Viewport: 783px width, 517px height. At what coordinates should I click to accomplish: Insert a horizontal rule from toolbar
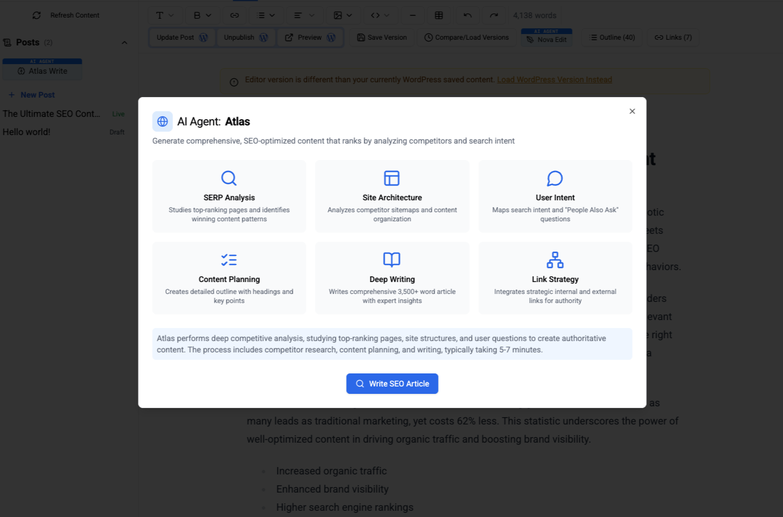(412, 15)
